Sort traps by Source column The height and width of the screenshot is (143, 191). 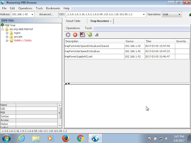click(135, 41)
